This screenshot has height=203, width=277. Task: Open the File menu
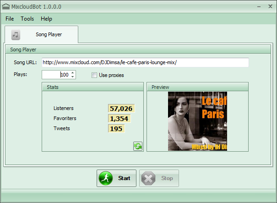click(10, 19)
